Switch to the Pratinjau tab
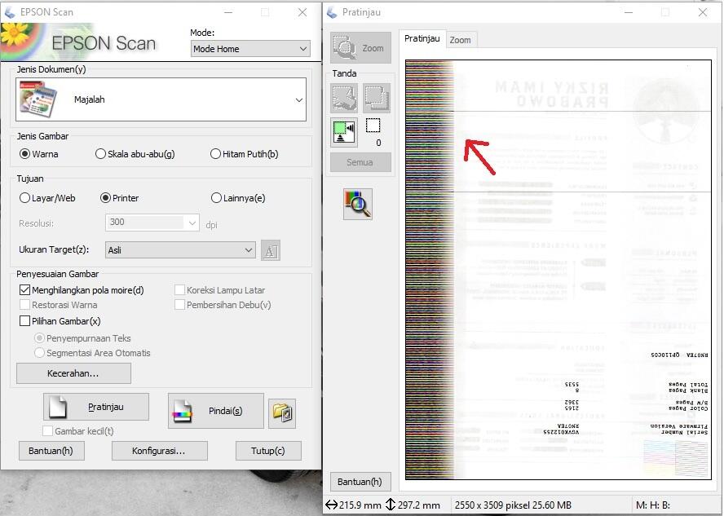Screen dimensions: 724x516 coord(422,39)
